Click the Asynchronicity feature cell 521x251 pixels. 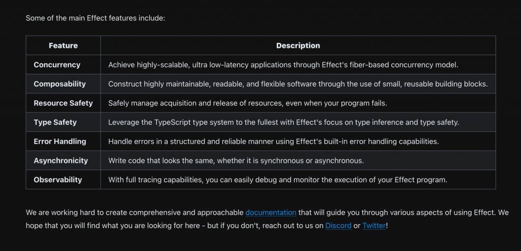(61, 160)
